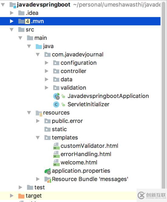167x202 pixels.
Task: Expand the Resource Bundle 'messages' node
Action: [38, 179]
